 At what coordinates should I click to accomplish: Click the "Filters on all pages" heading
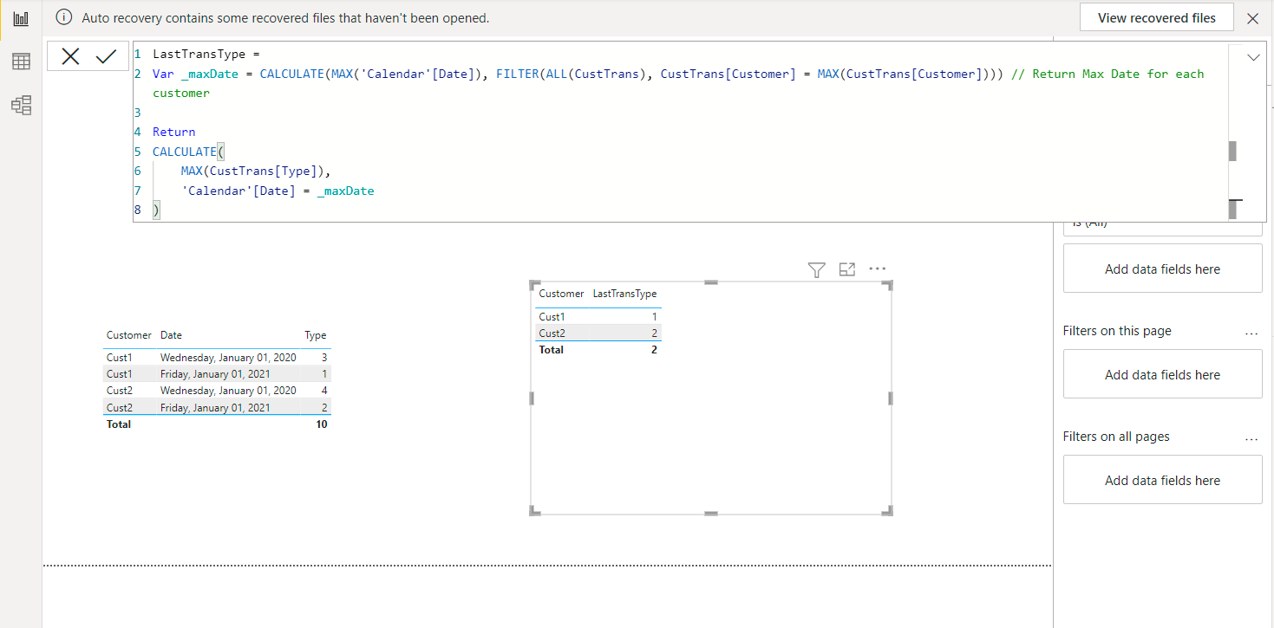(1115, 437)
